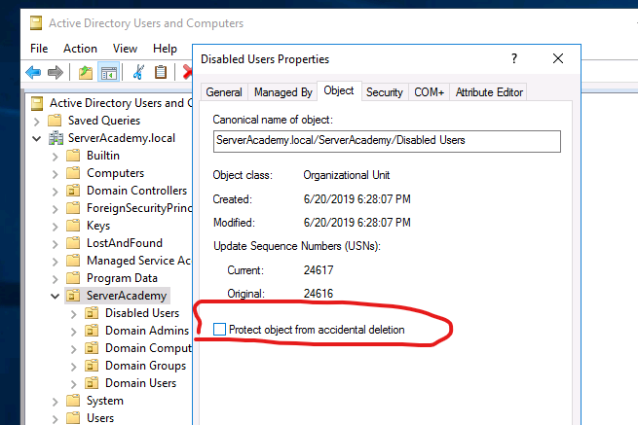This screenshot has height=425, width=638.
Task: Click the ServerAcademy OU icon
Action: pyautogui.click(x=73, y=296)
